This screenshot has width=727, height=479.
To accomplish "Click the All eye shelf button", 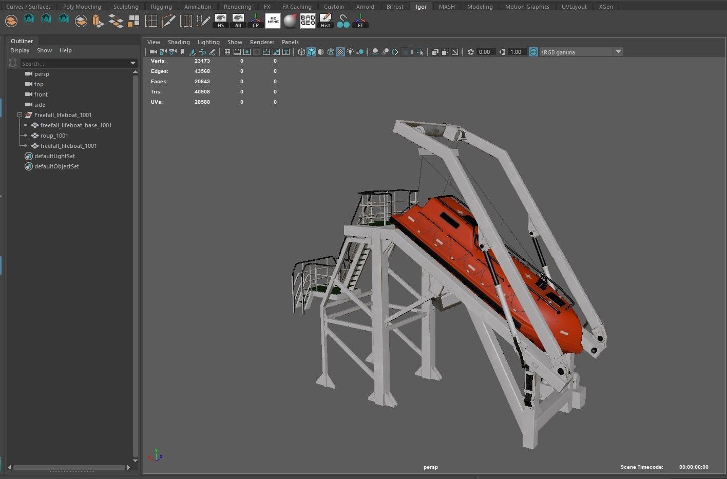I will coord(238,21).
